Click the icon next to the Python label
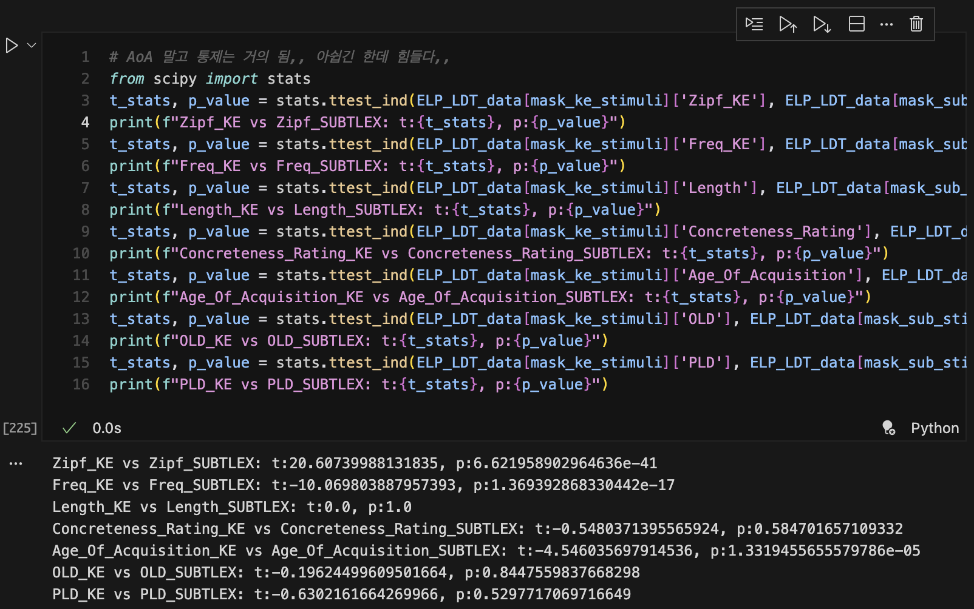This screenshot has height=609, width=974. point(888,428)
